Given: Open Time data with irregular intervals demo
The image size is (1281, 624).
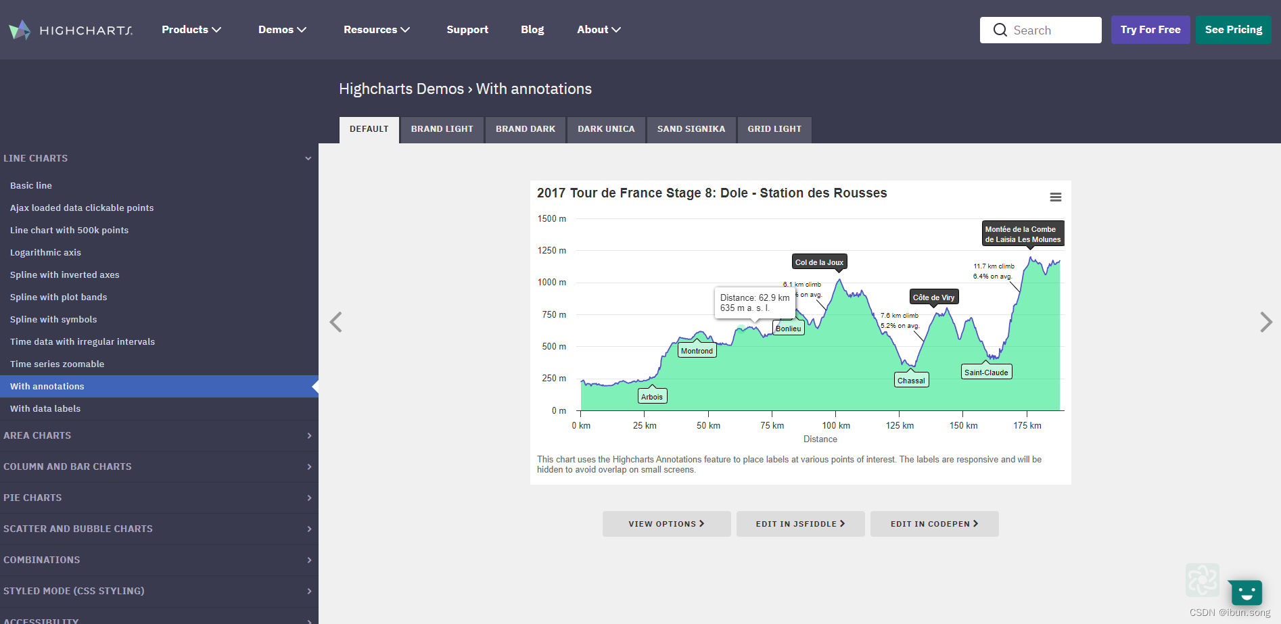Looking at the screenshot, I should coord(83,341).
